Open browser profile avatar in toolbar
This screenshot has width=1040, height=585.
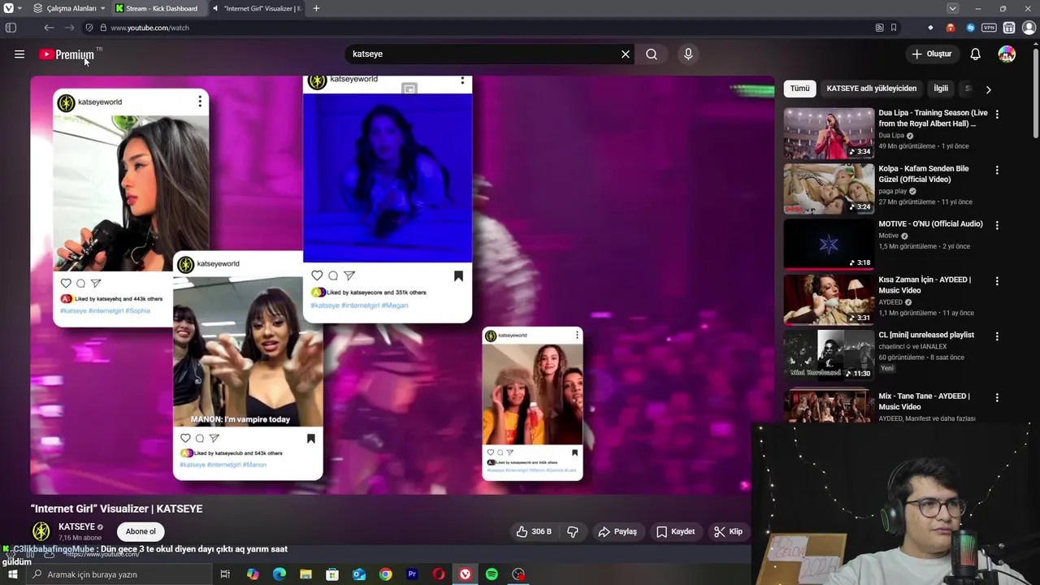pos(1029,28)
